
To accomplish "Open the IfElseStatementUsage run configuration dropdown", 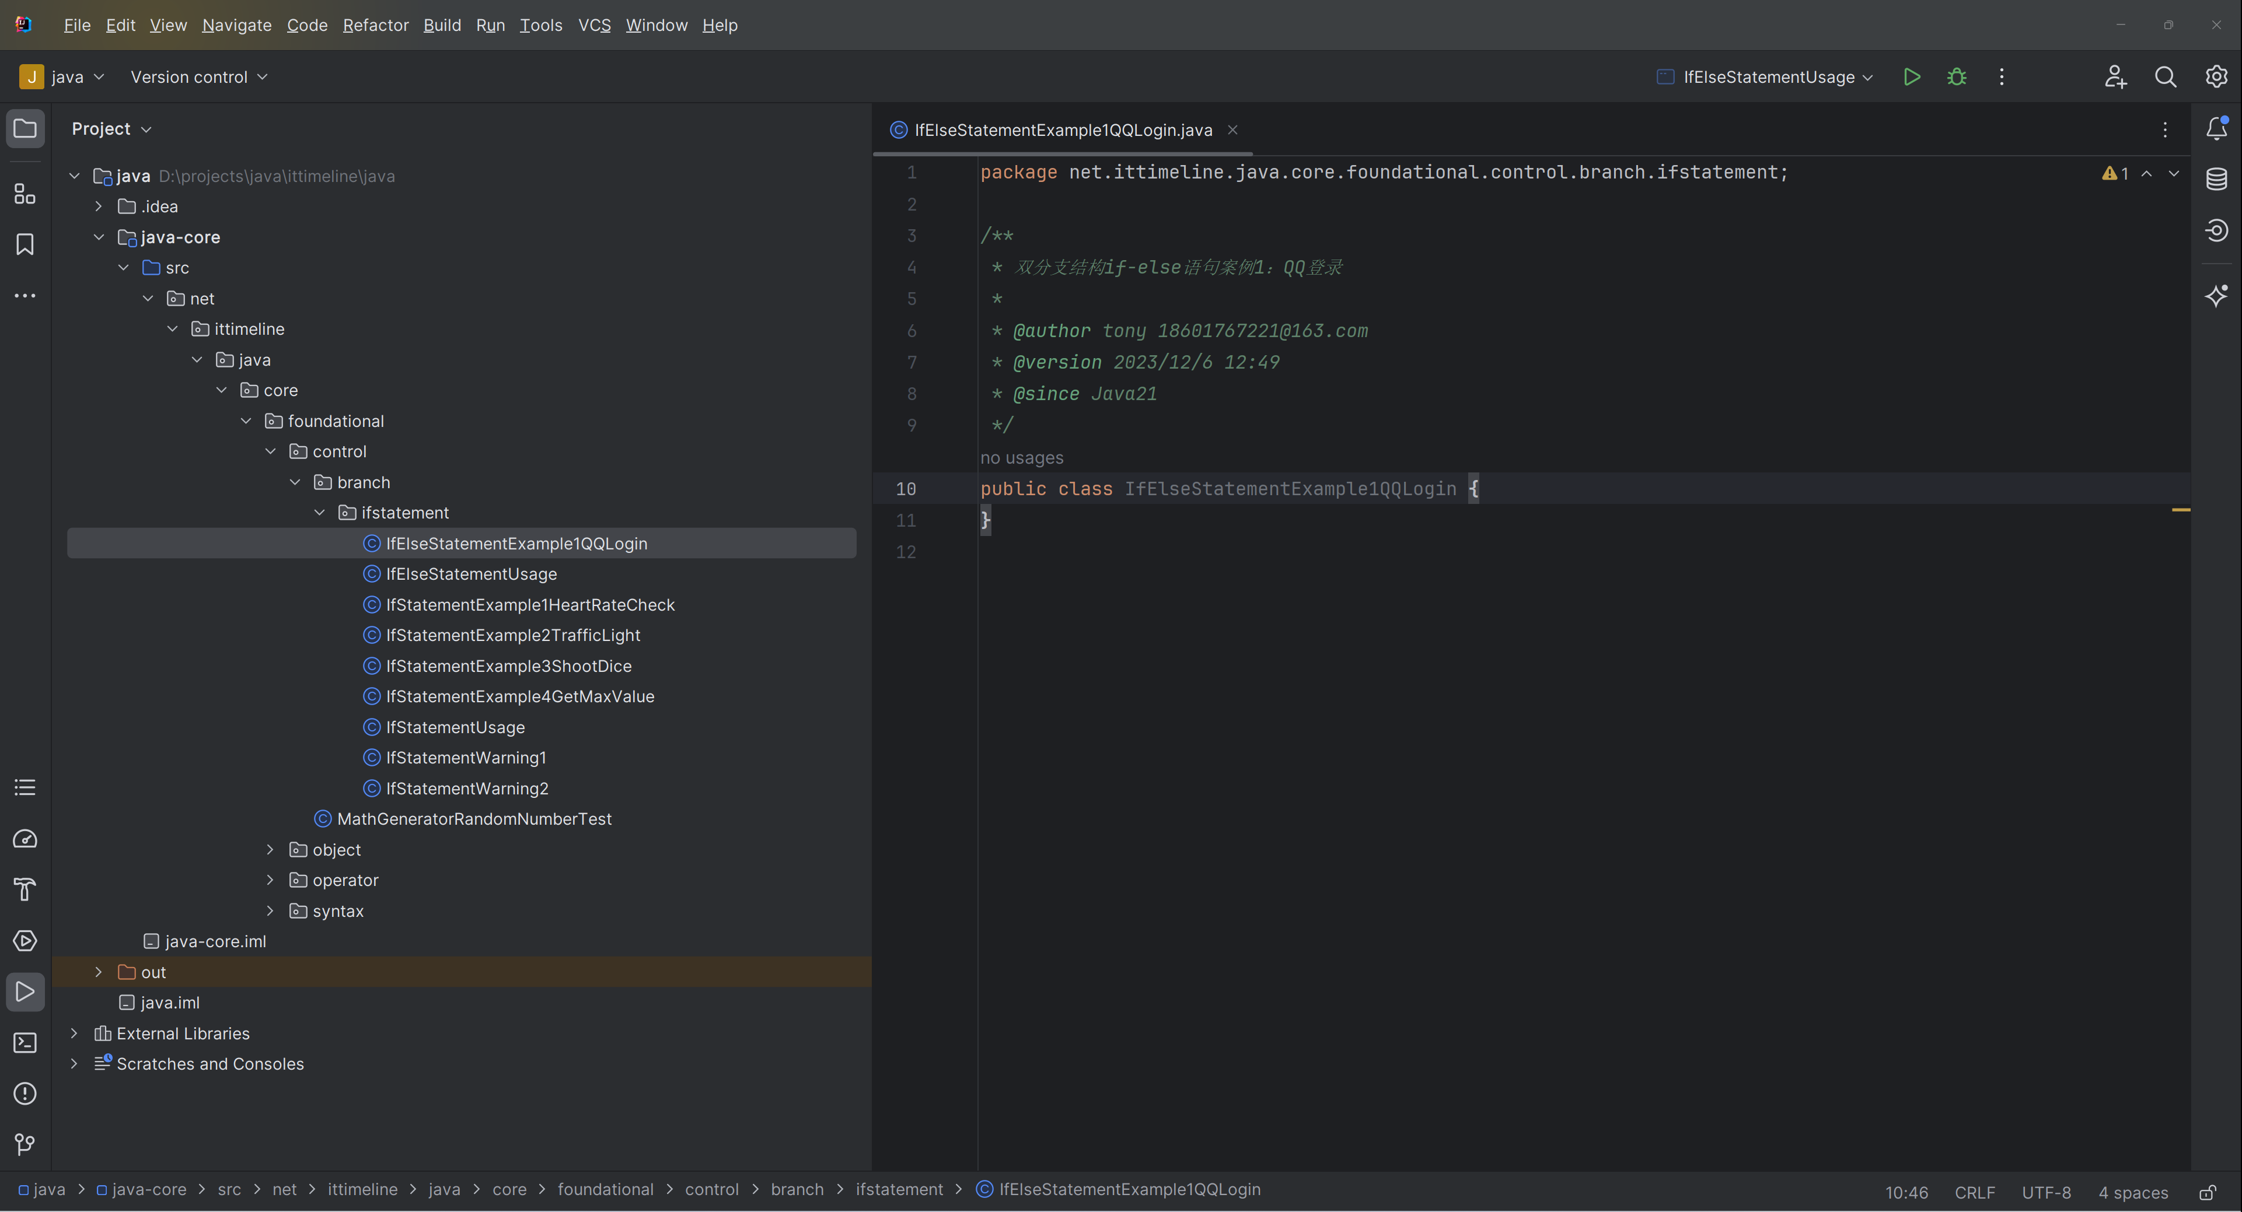I will click(1764, 76).
